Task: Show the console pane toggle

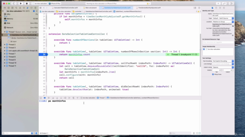Action: click(x=199, y=133)
